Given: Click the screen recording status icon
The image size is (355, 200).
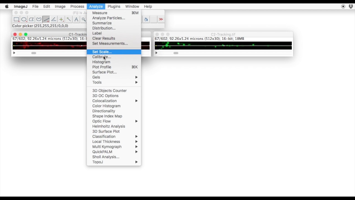Looking at the screenshot, I should pos(343,6).
